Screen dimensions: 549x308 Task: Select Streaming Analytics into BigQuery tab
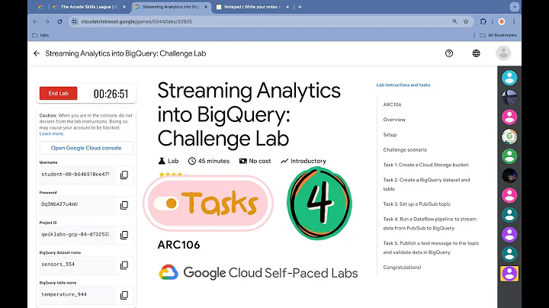point(171,7)
